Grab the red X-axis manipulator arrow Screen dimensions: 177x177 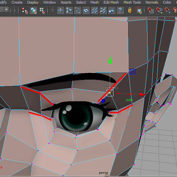(143, 94)
